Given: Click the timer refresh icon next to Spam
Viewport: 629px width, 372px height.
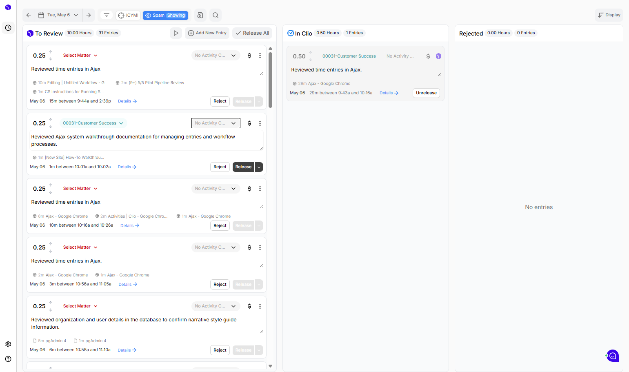Looking at the screenshot, I should click(x=200, y=15).
